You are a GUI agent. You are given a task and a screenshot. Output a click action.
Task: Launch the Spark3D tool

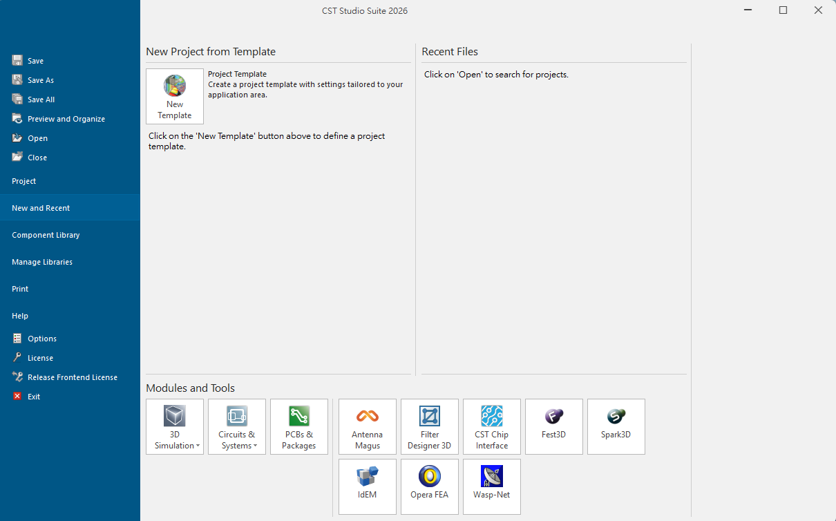point(616,426)
